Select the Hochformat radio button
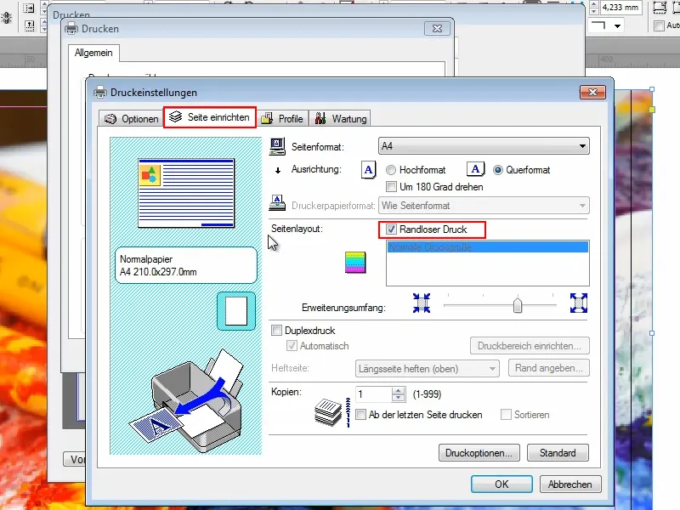Image resolution: width=680 pixels, height=510 pixels. [391, 170]
